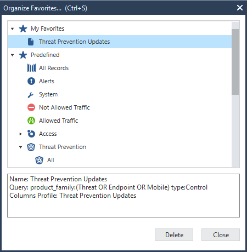
Task: Click the Threat Prevention Updates document icon
Action: [31, 42]
